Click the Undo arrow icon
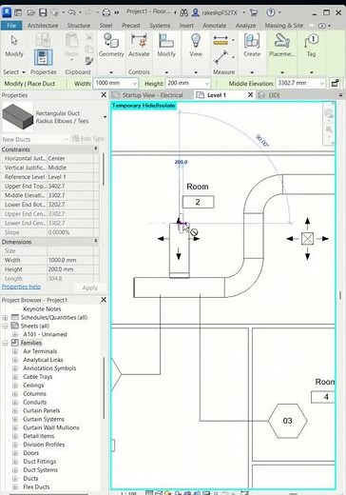Image resolution: width=346 pixels, height=495 pixels. (x=71, y=12)
